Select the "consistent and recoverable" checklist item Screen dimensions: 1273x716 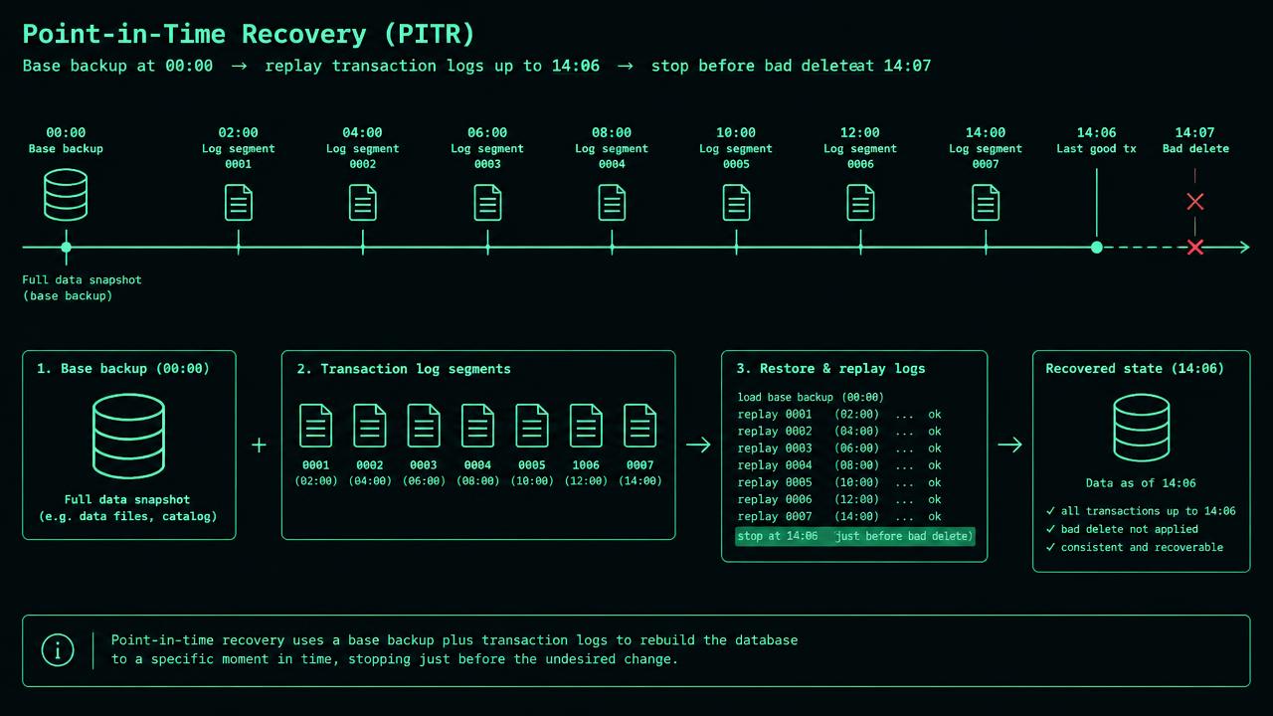[x=1135, y=547]
